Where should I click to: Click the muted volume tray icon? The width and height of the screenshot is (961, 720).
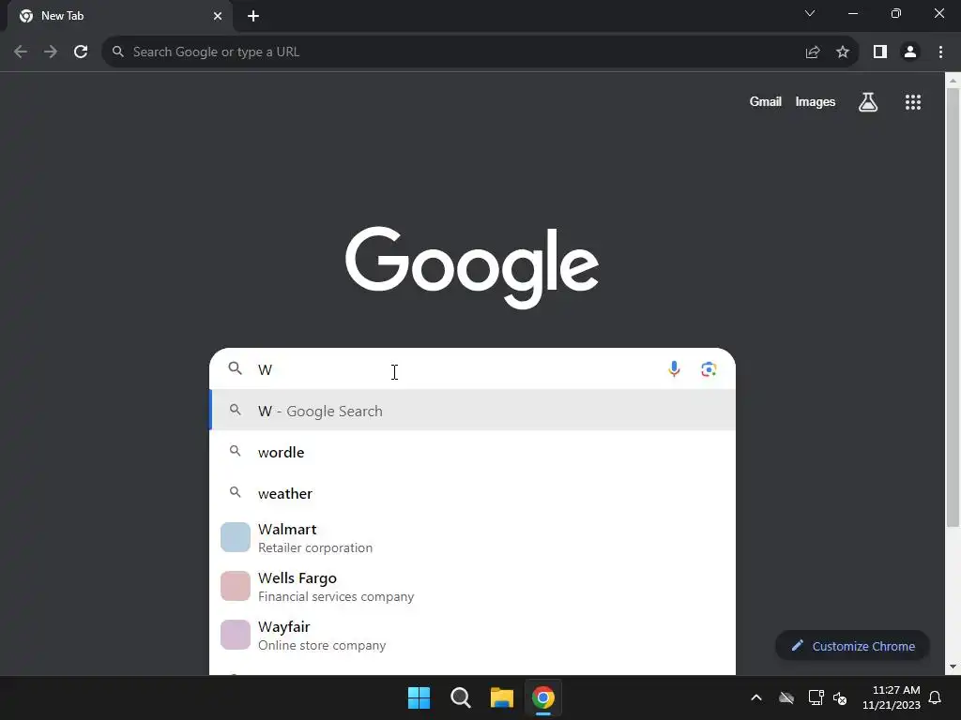click(840, 697)
